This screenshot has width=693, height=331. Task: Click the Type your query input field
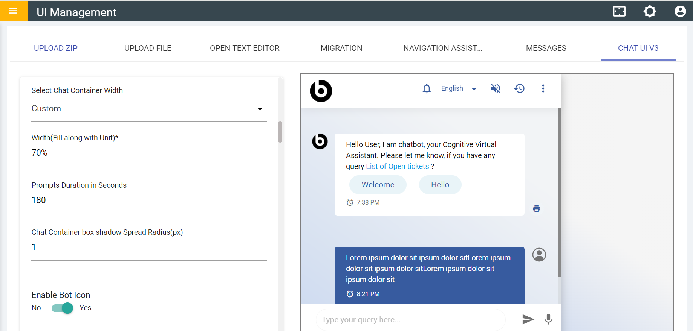click(x=410, y=320)
